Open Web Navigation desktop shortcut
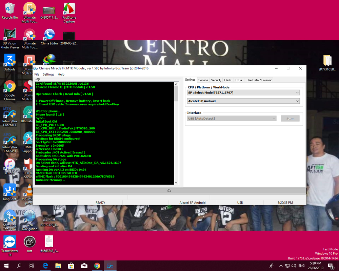The image size is (339, 271). (x=29, y=220)
